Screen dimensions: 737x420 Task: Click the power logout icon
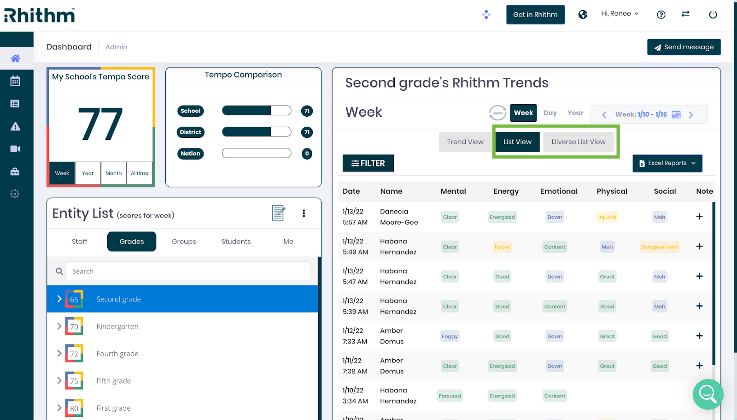coord(713,14)
